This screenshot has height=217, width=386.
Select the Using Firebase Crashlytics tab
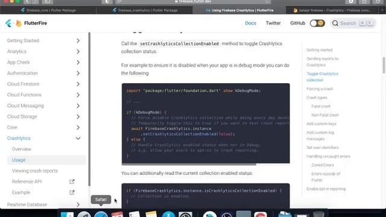239,10
